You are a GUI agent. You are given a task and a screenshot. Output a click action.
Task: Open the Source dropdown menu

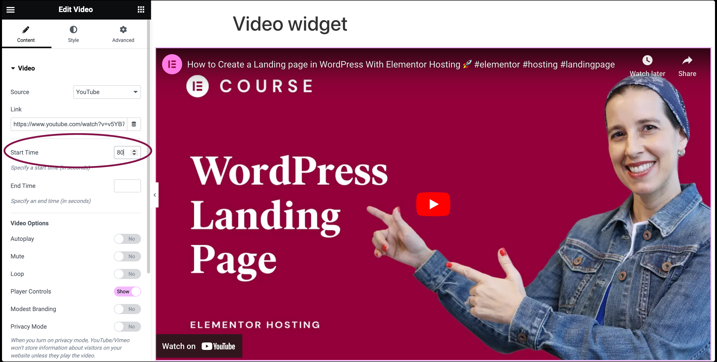click(107, 92)
